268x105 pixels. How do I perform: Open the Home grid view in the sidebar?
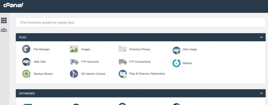(x=4, y=20)
